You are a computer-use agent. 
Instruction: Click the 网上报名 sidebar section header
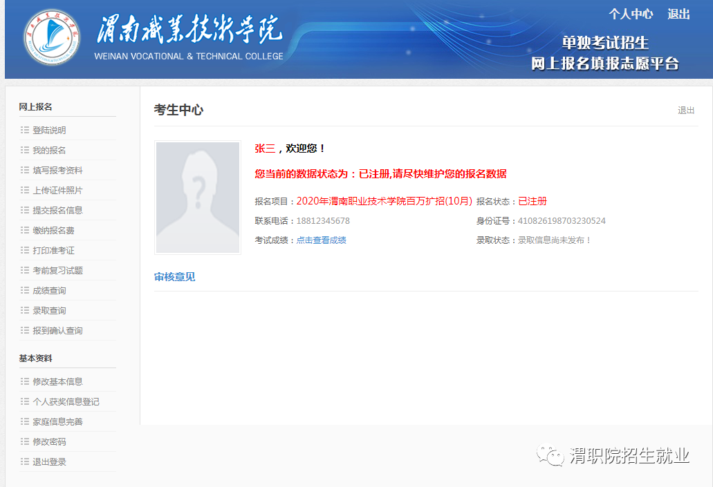click(x=35, y=107)
